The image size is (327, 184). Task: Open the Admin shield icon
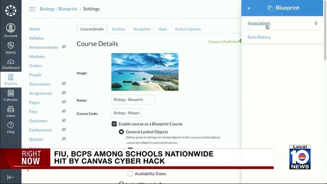point(11,45)
